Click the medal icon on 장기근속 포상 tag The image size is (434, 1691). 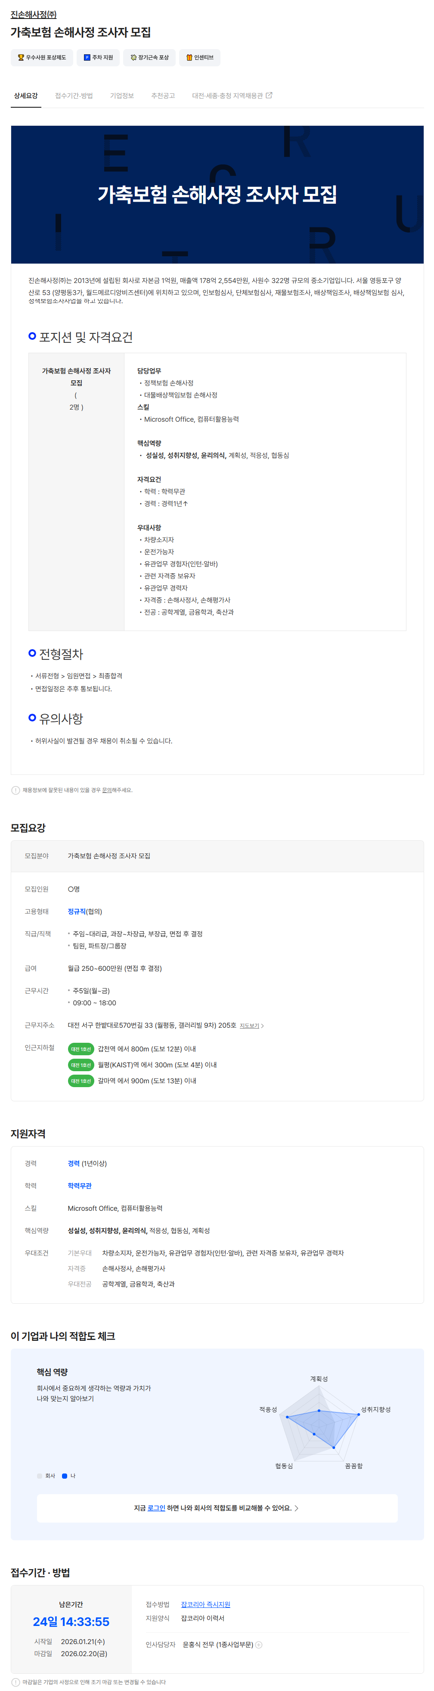click(x=133, y=58)
